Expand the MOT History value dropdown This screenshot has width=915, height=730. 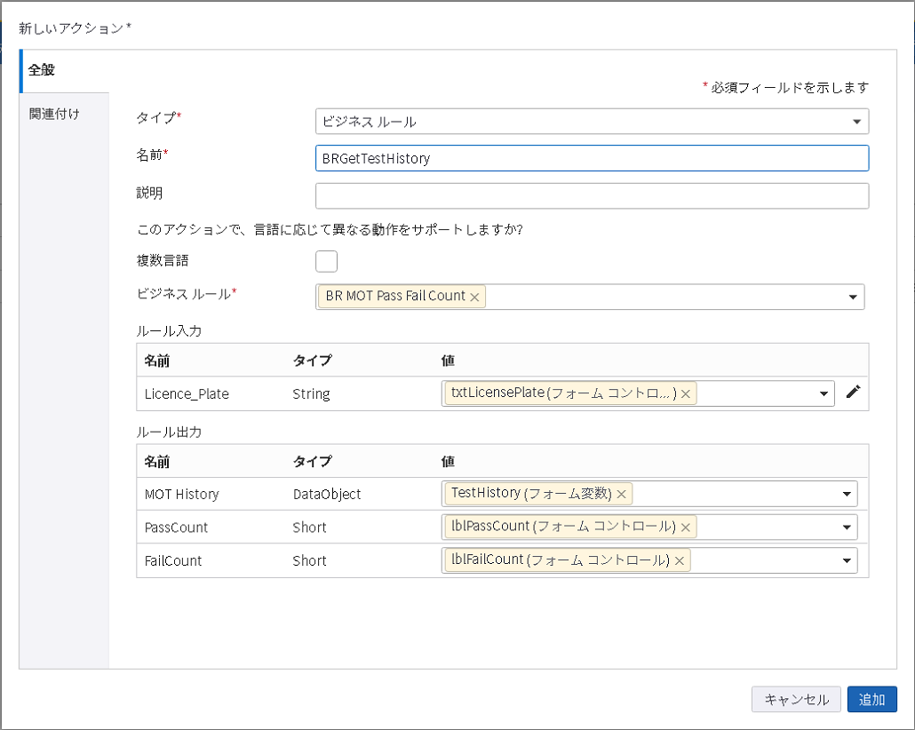point(845,494)
